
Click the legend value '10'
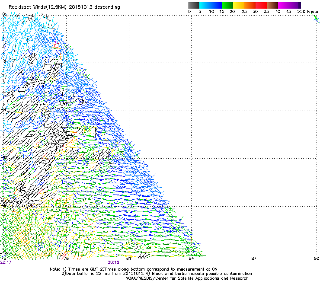point(211,12)
